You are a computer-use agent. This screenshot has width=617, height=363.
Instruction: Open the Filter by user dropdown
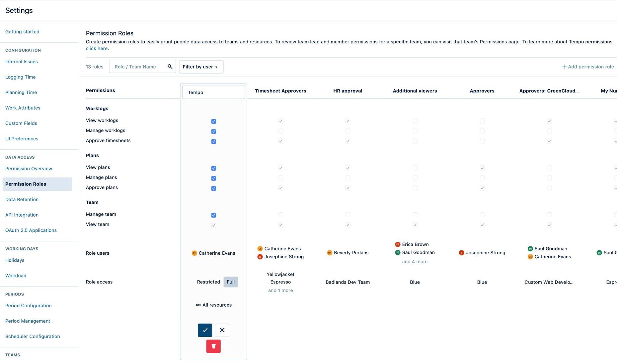point(200,67)
